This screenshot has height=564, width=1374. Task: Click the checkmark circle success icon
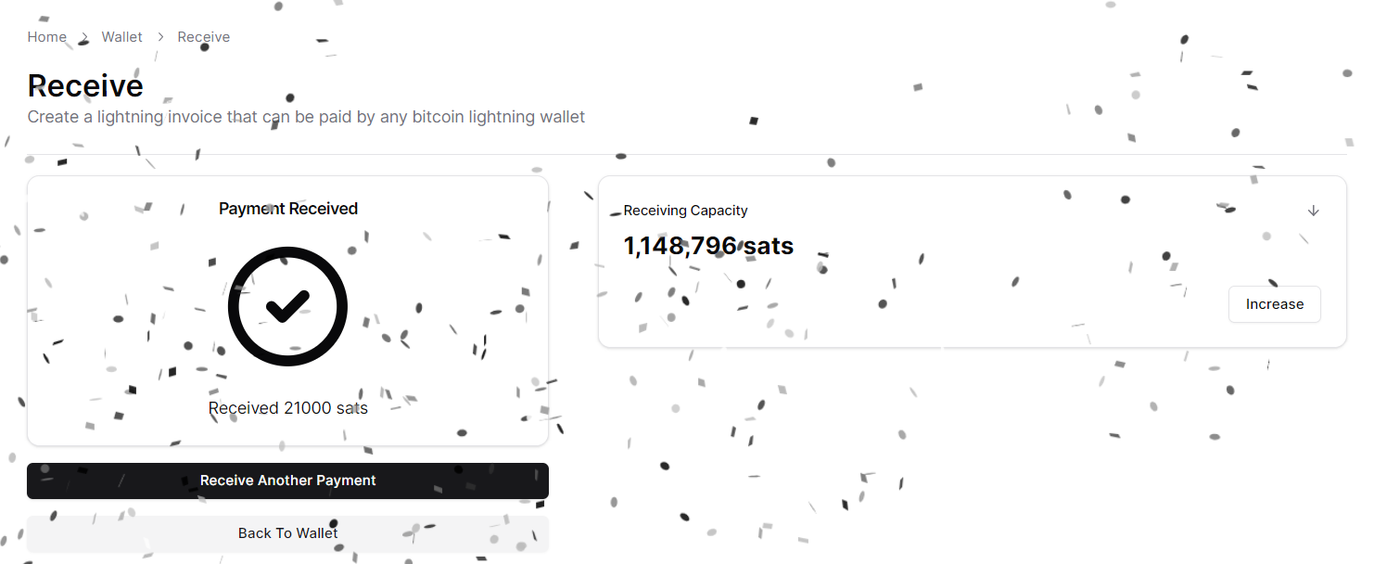click(x=287, y=306)
